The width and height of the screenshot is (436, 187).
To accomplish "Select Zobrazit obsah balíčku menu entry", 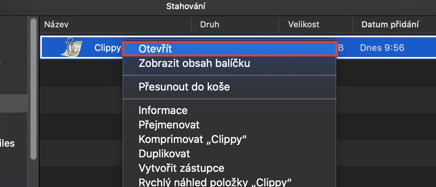I will 194,63.
